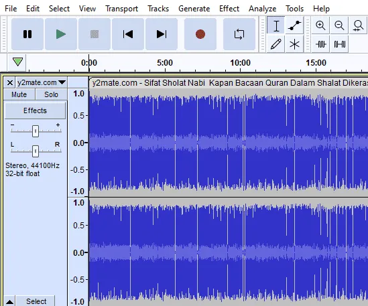Viewport: 368px width, 306px height.
Task: Click the Fit Selection to Width icon
Action: point(358,25)
